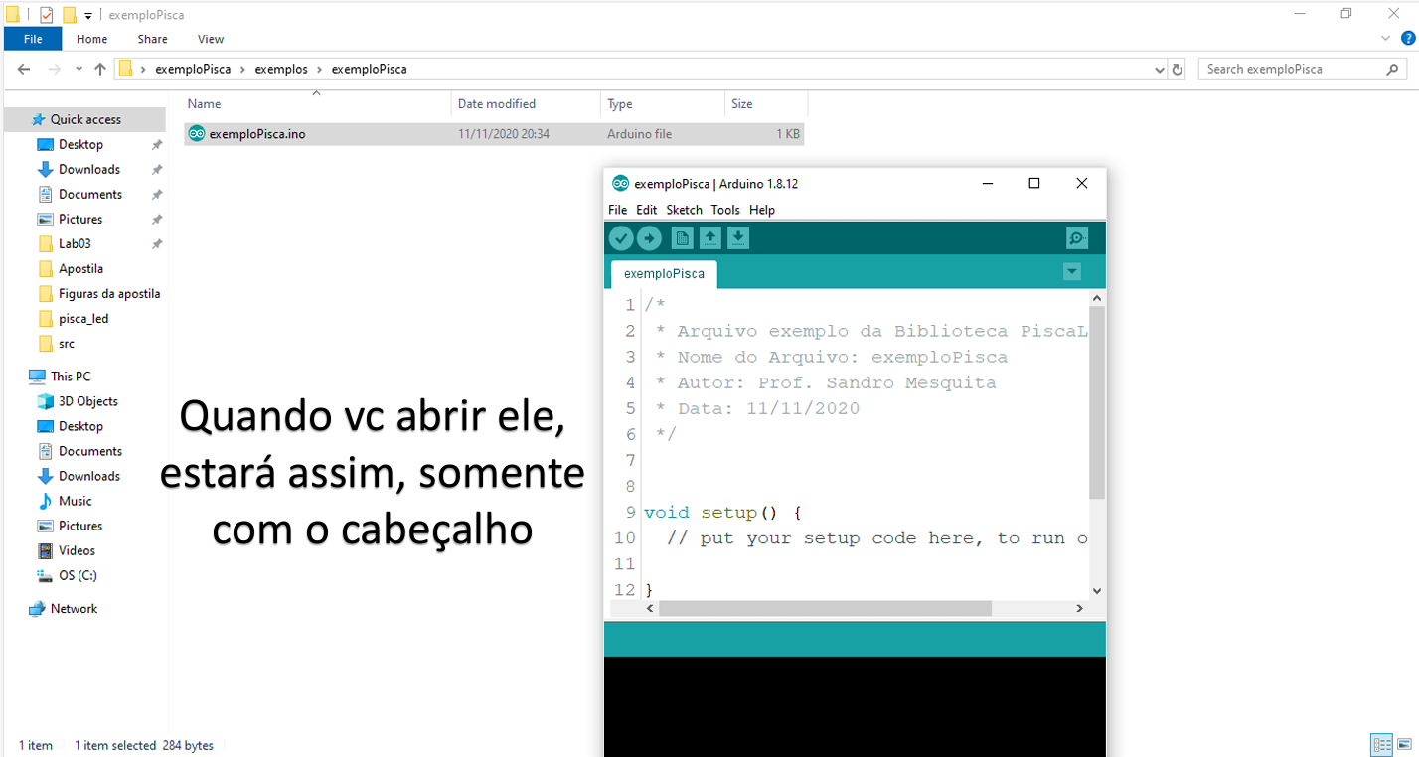Click the search magnifier icon in Explorer
Image resolution: width=1419 pixels, height=757 pixels.
coord(1392,69)
